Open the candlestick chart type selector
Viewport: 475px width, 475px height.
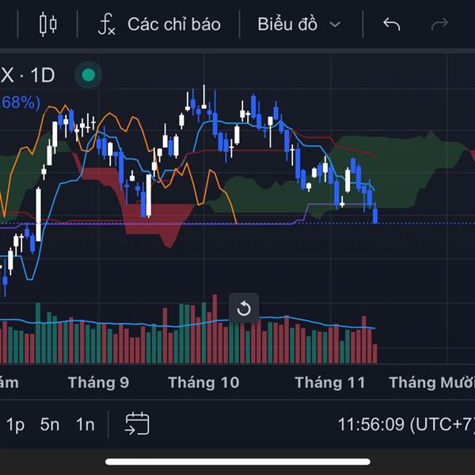point(47,25)
